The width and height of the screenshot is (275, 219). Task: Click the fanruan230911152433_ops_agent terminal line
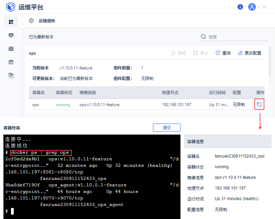(82, 205)
